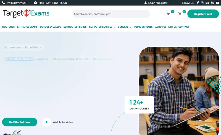Open the Entrance Exams menu item
This screenshot has height=135, width=221.
(27, 27)
